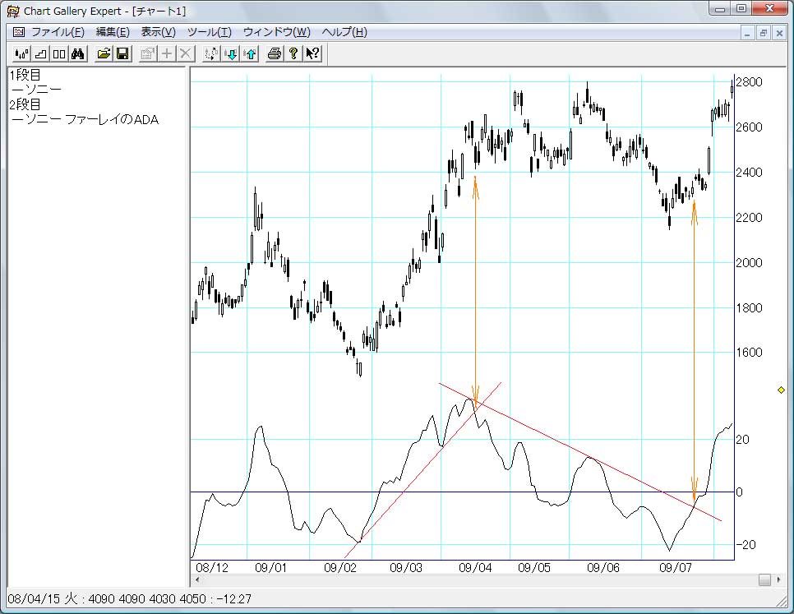Viewport: 794px width, 614px height.
Task: Open the 編集(E) menu
Action: [113, 32]
